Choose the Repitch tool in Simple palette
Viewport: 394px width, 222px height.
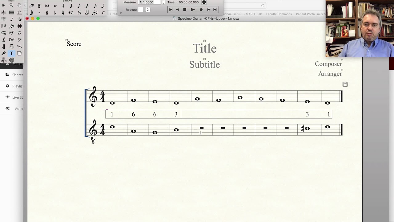tap(39, 6)
